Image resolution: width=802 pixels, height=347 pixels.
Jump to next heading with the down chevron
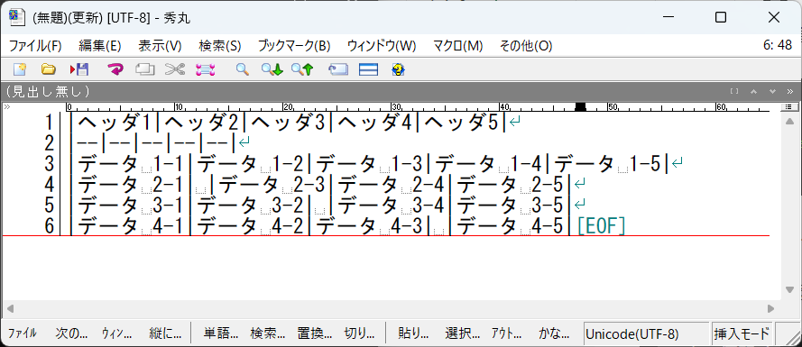(773, 91)
